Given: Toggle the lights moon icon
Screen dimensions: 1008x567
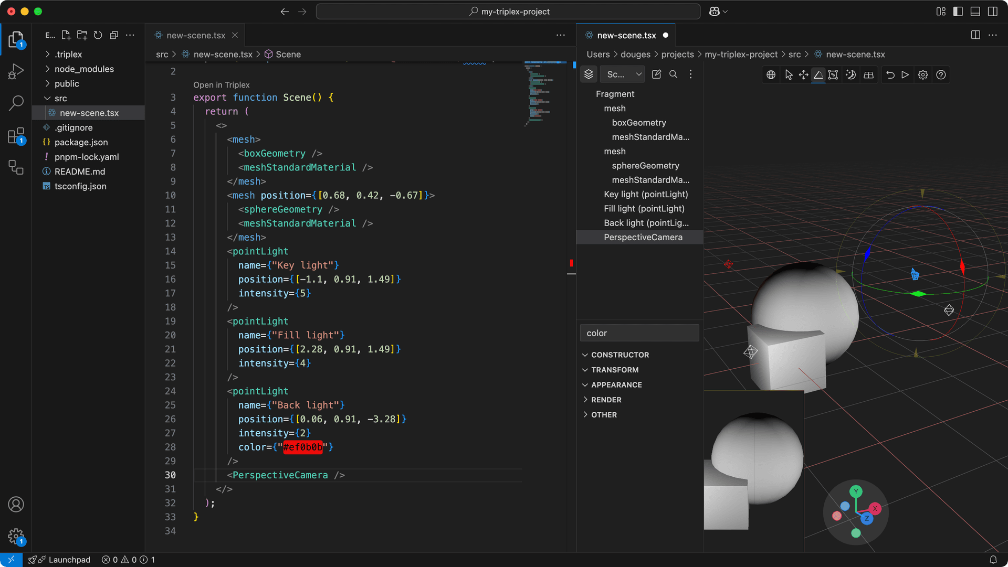Looking at the screenshot, I should (851, 75).
